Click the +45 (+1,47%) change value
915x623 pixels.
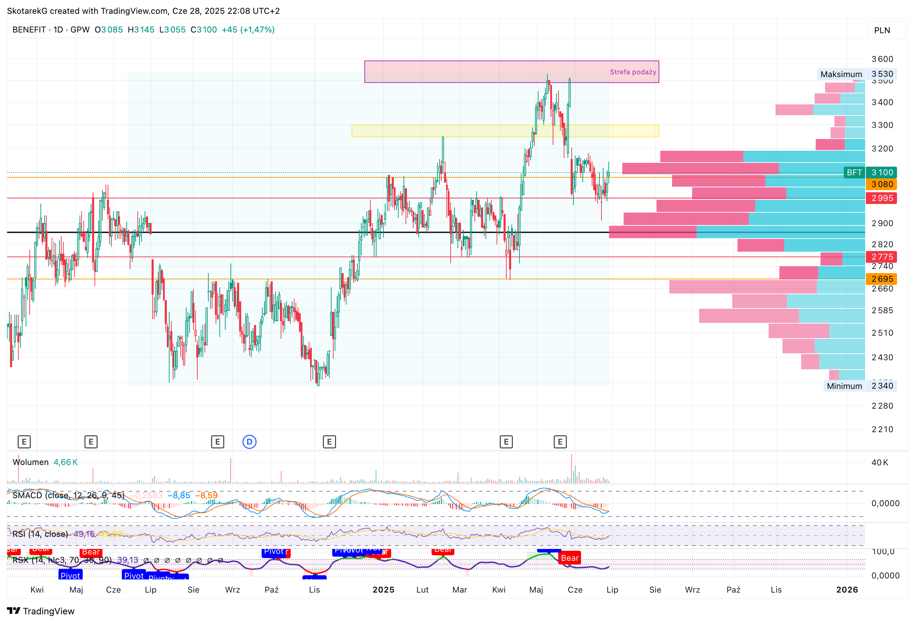click(x=248, y=30)
